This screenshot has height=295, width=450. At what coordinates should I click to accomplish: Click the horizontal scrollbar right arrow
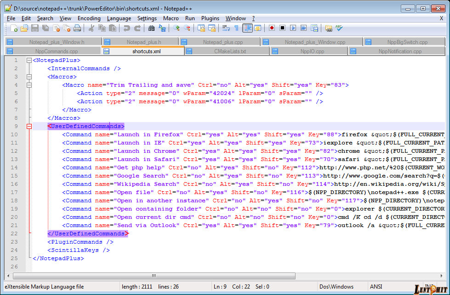(441, 276)
